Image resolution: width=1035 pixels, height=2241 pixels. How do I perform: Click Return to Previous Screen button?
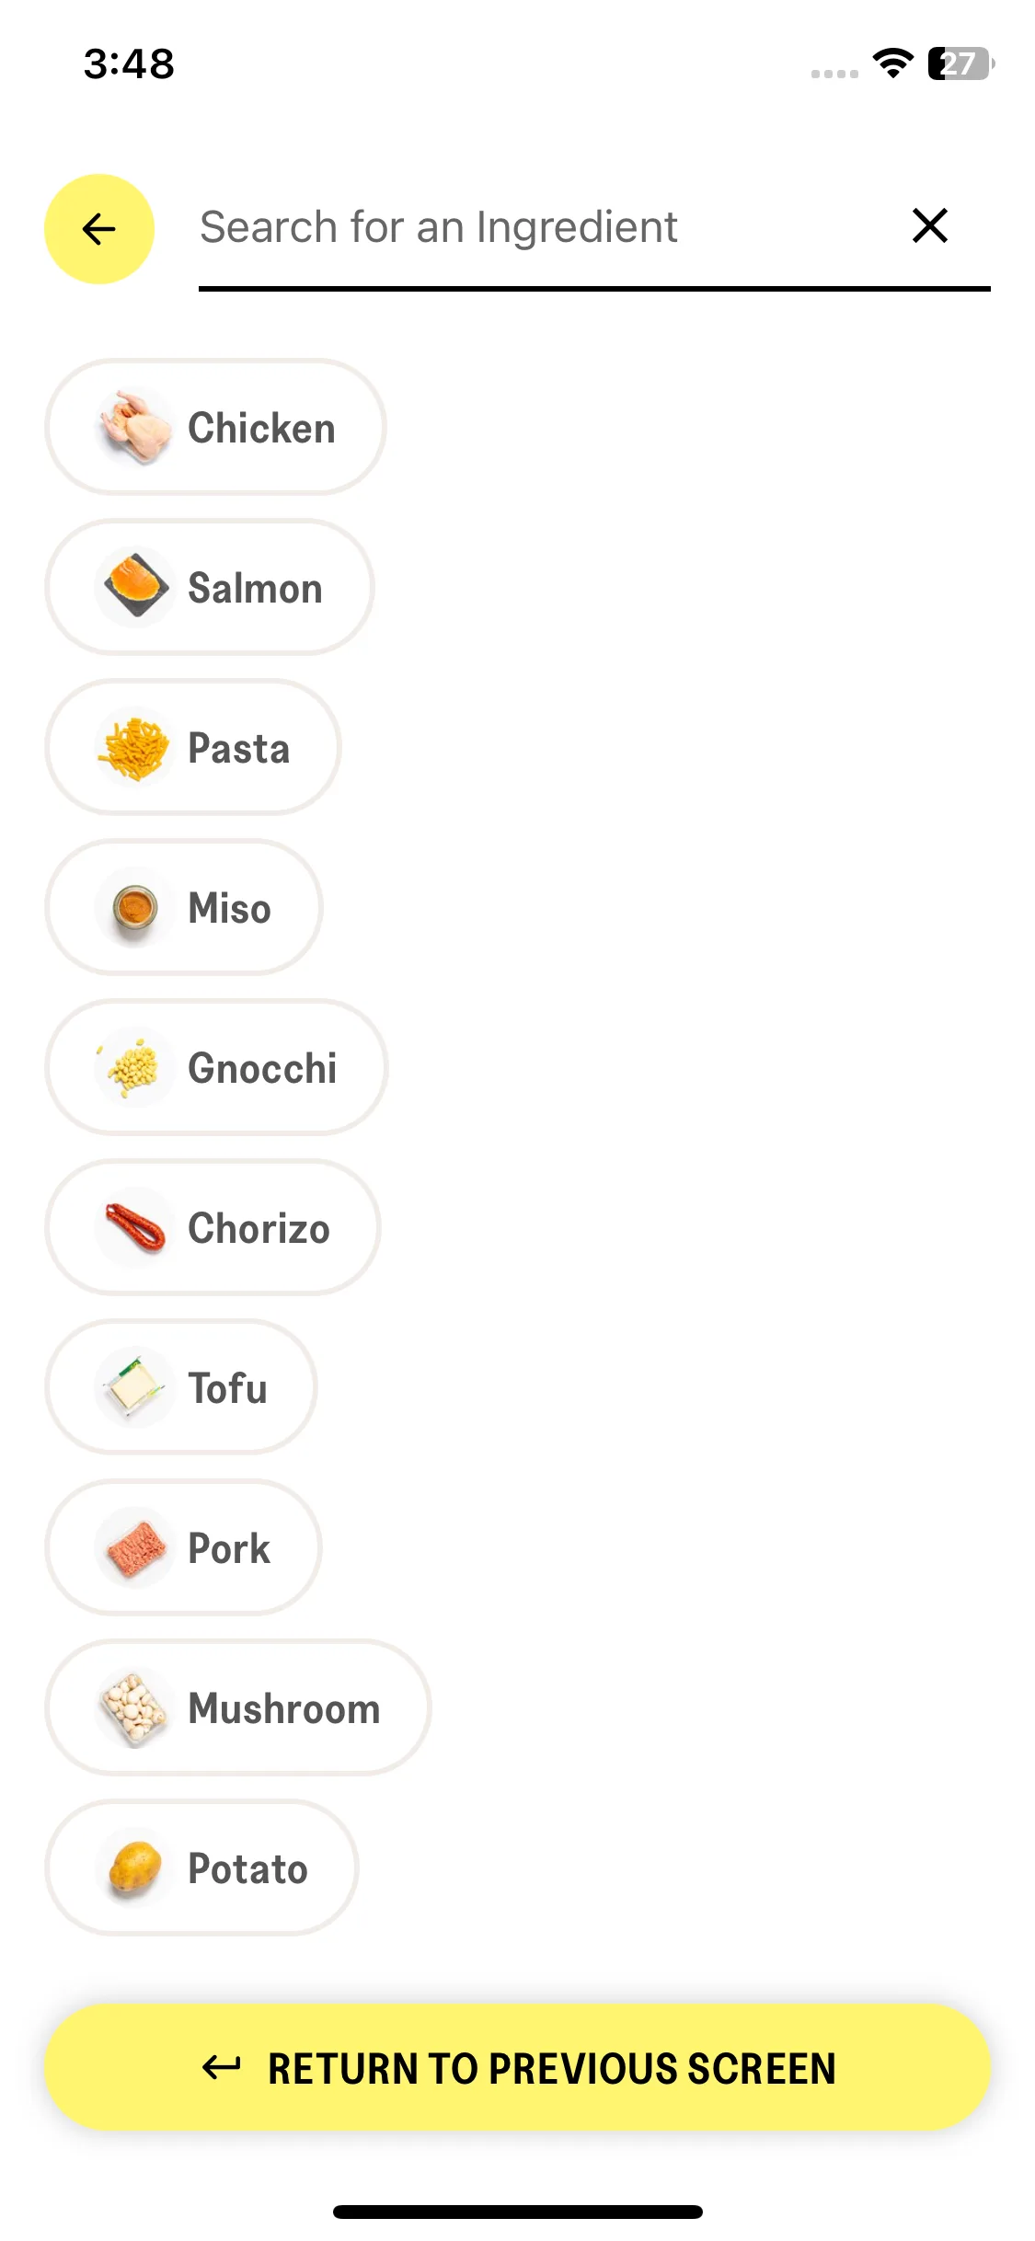(x=518, y=2067)
